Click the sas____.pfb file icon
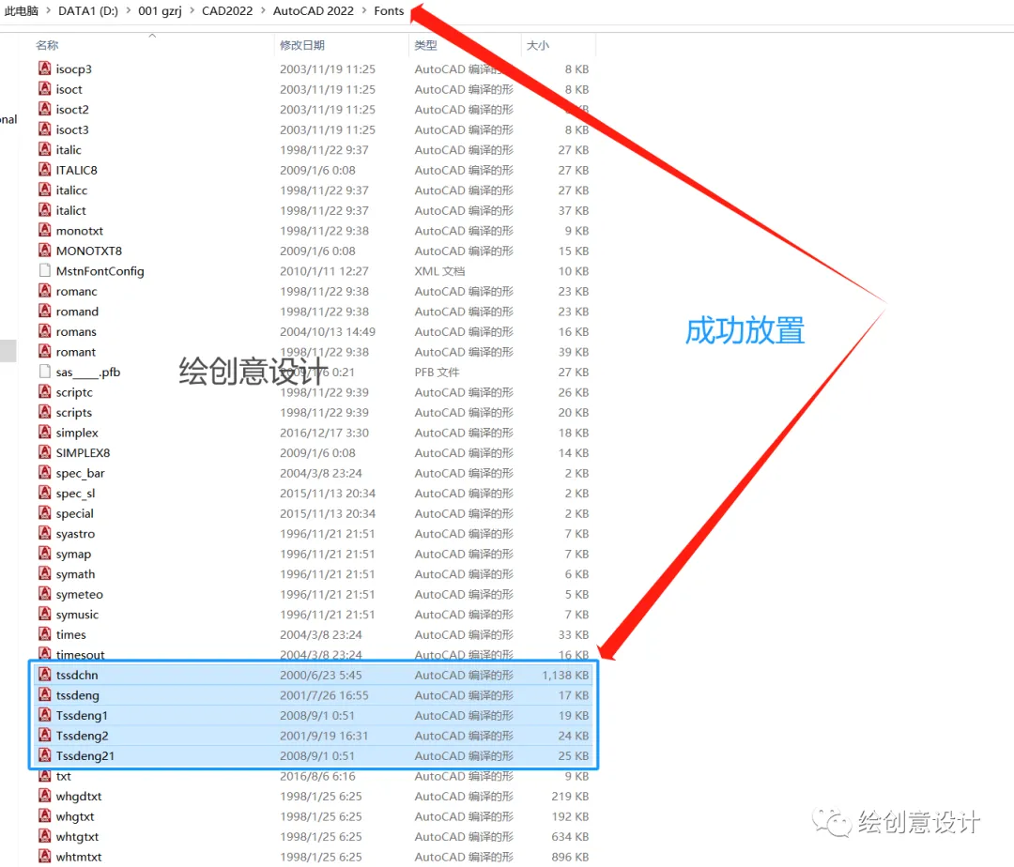The height and width of the screenshot is (867, 1014). [45, 372]
